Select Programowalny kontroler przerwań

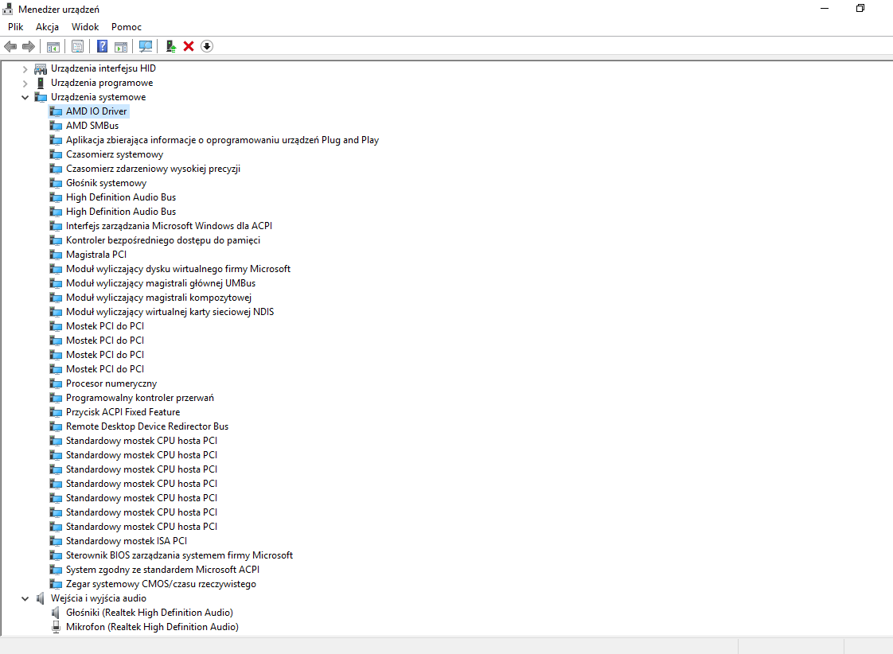pos(139,398)
